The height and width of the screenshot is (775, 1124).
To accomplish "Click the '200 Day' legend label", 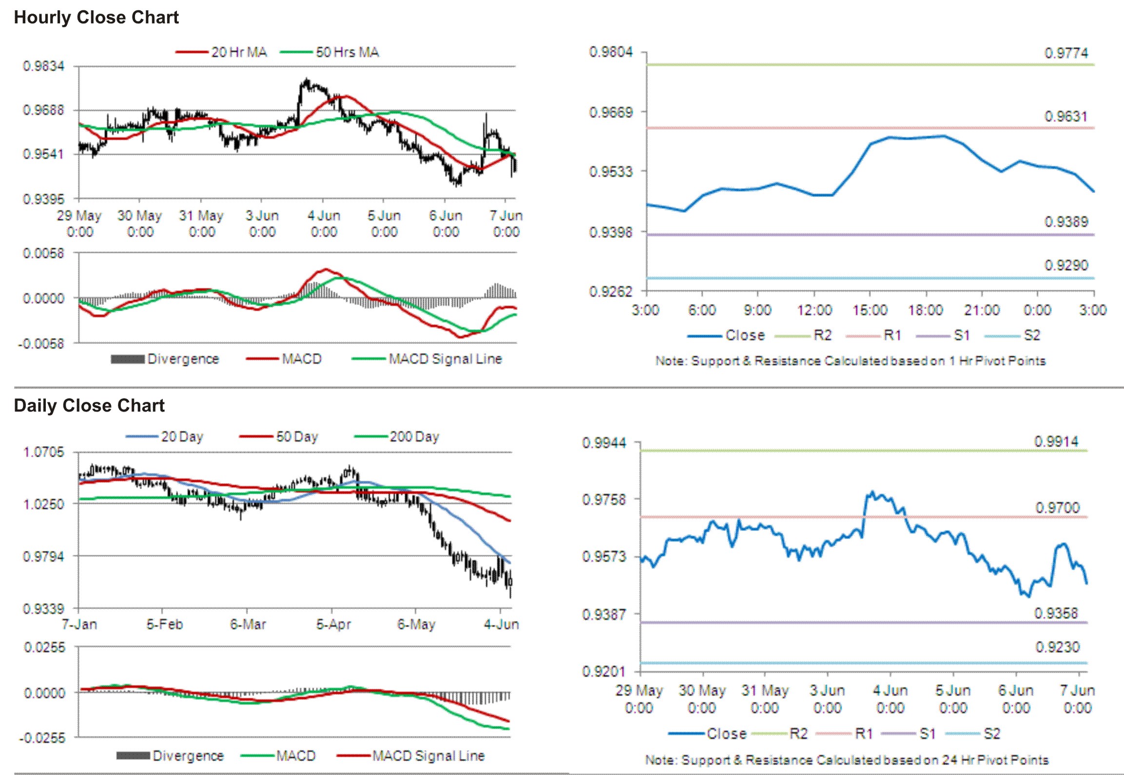I will (414, 437).
